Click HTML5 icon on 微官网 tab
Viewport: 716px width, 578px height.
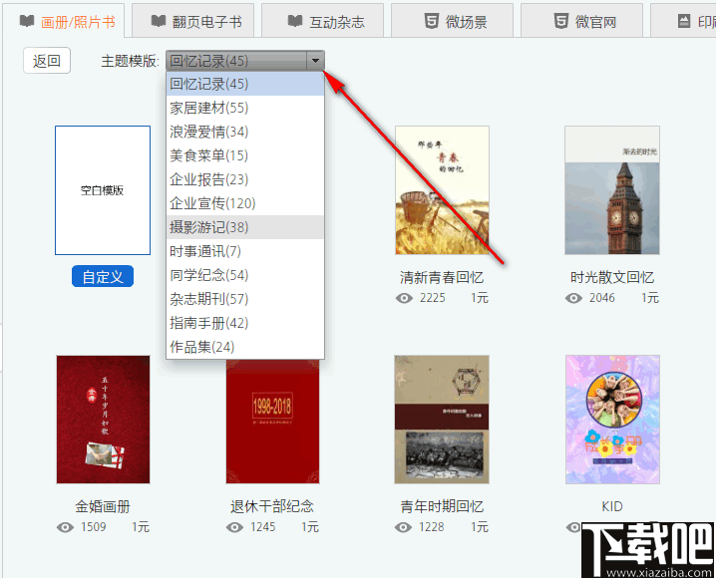click(x=561, y=21)
